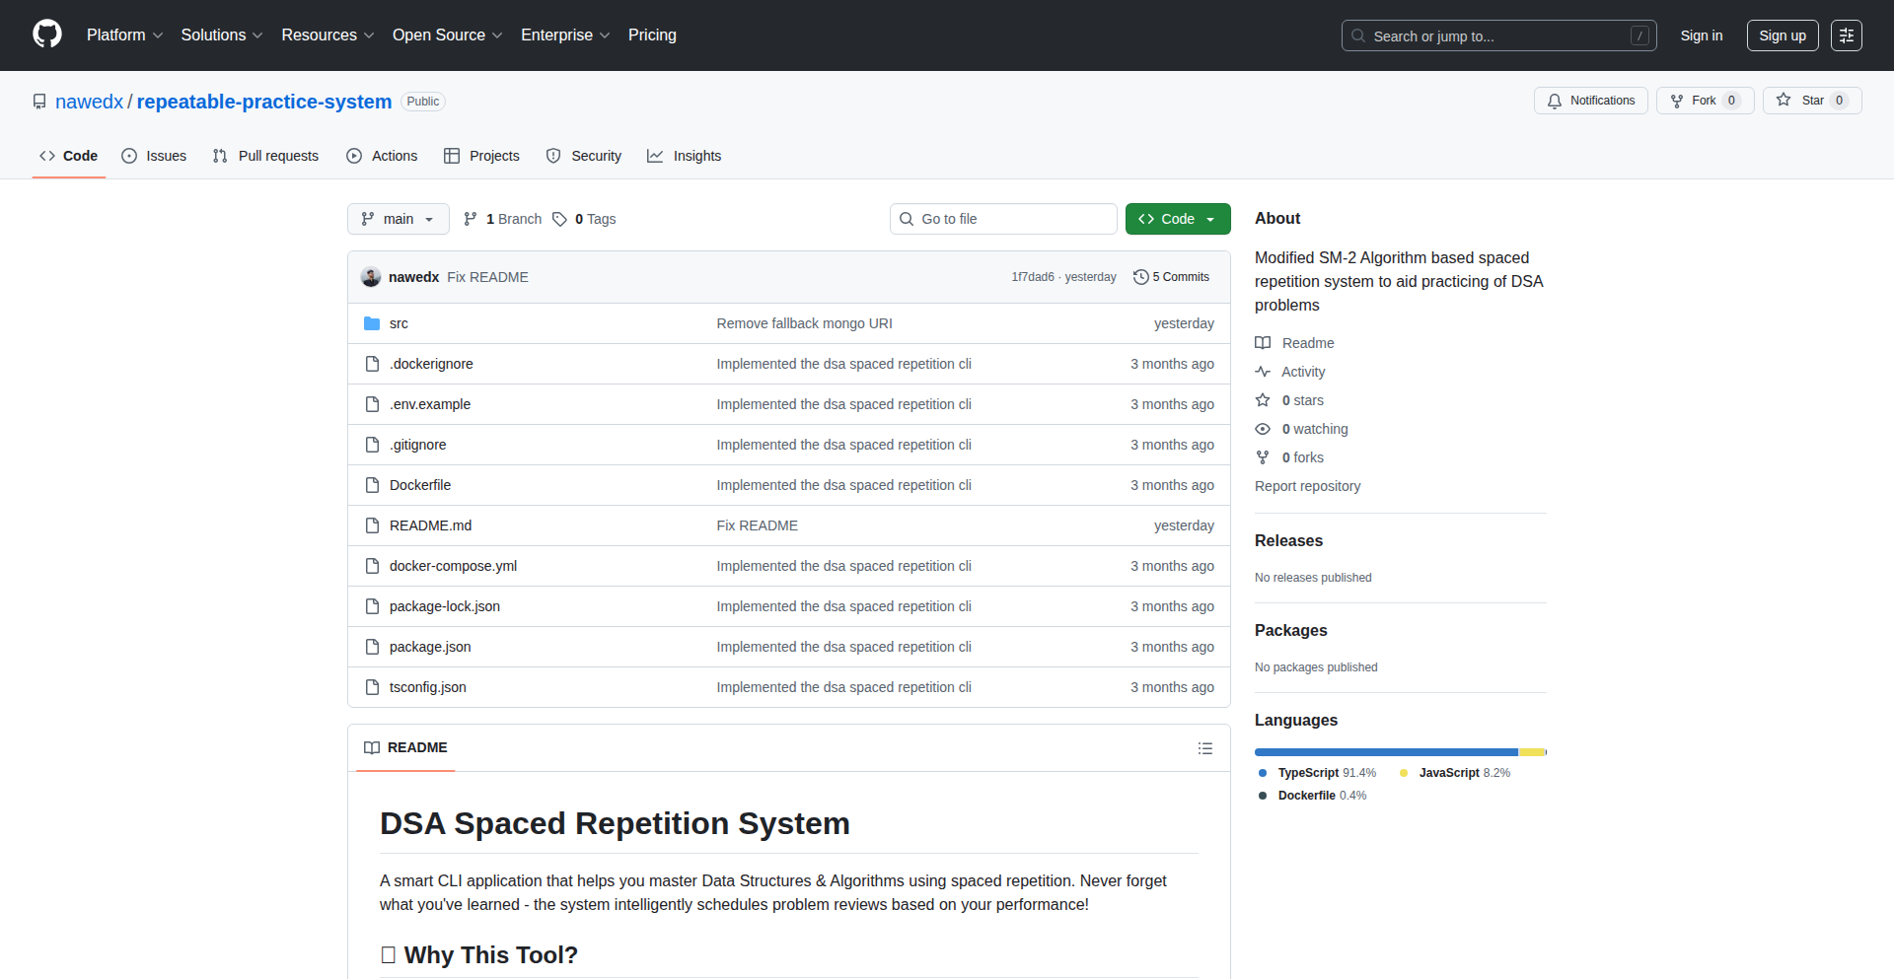The height and width of the screenshot is (979, 1894).
Task: Expand the Platform menu in the header
Action: click(x=124, y=35)
